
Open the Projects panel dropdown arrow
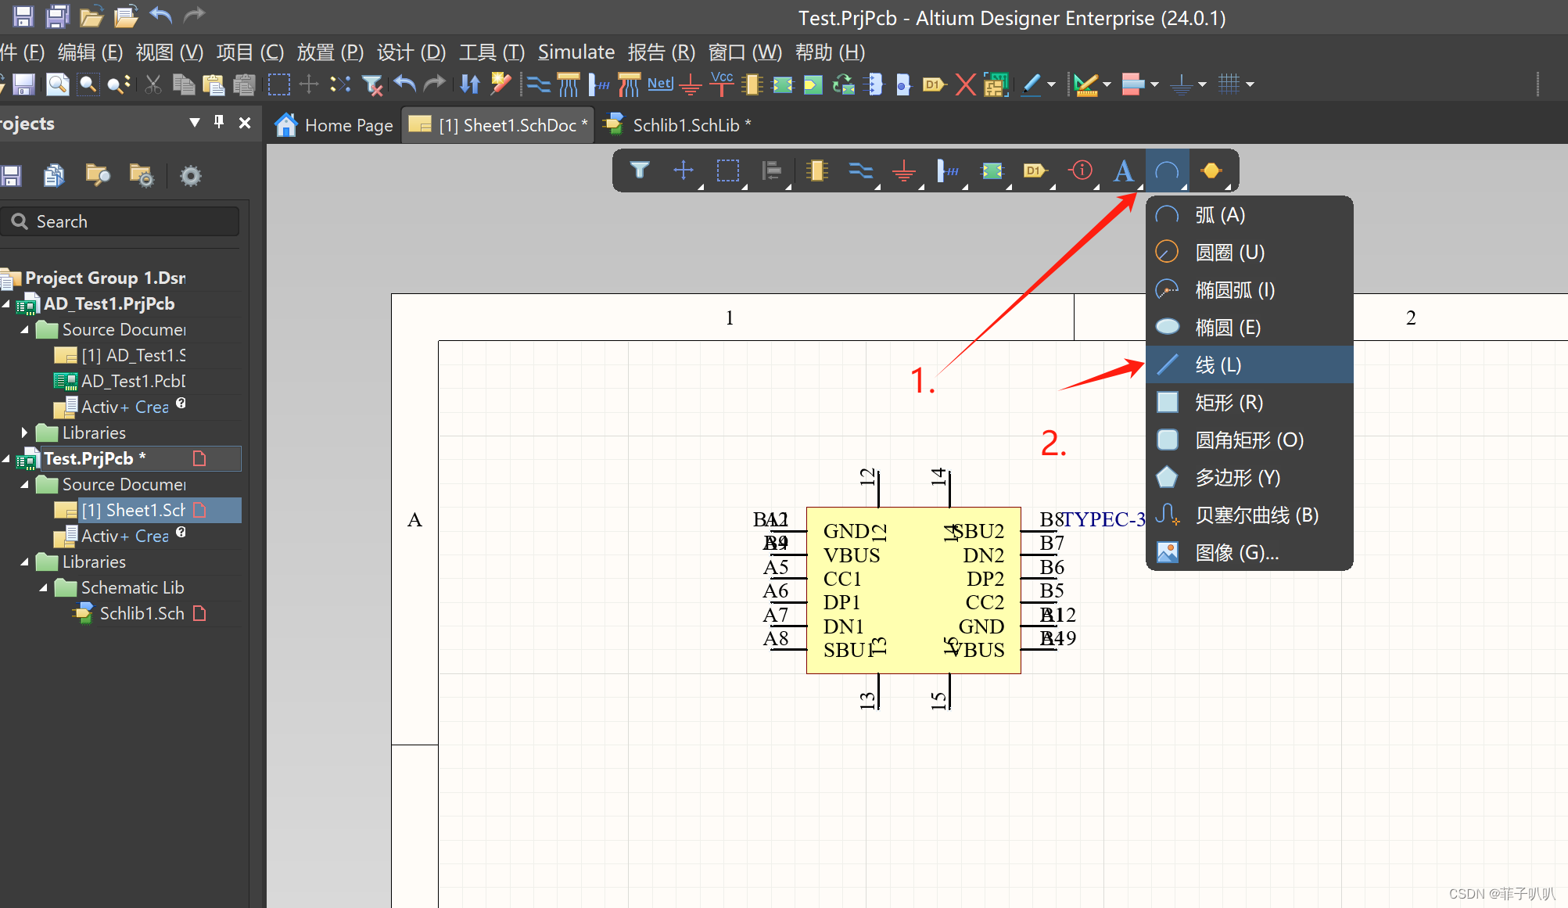[195, 123]
